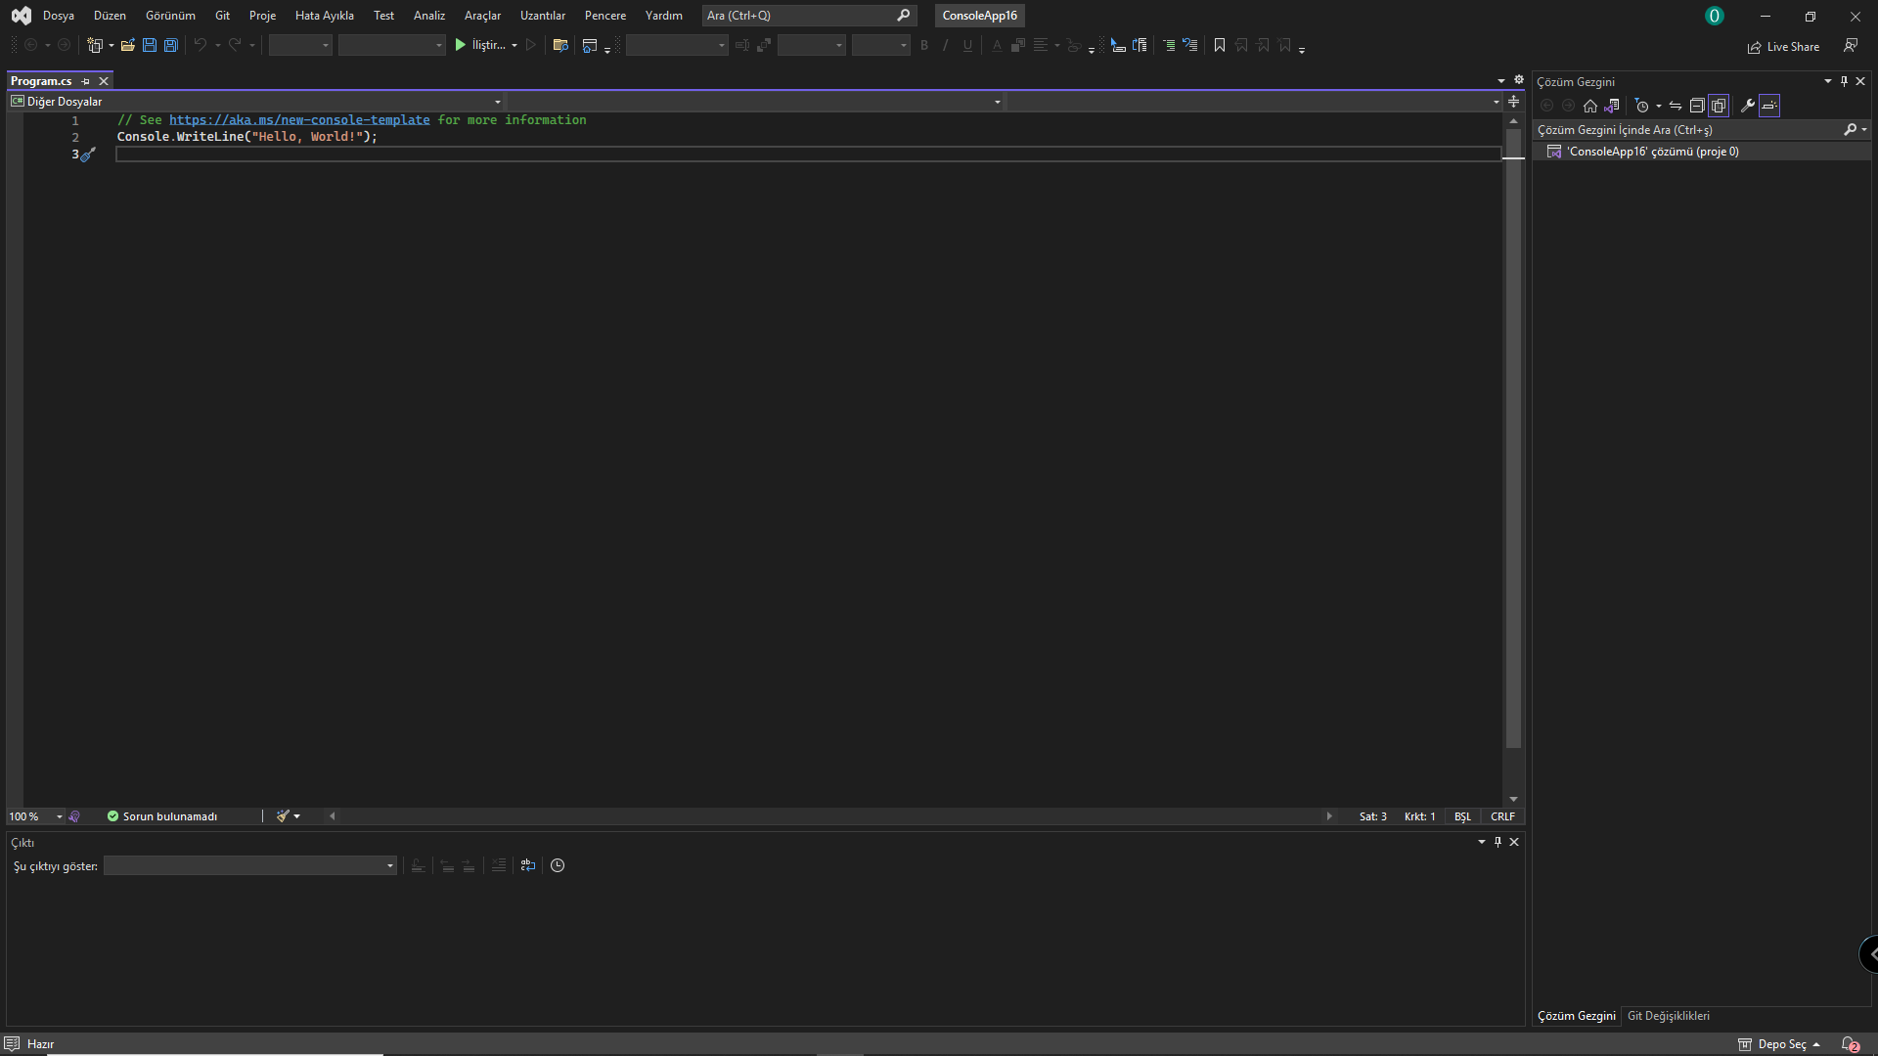Toggle underline formatting in the toolbar

(966, 45)
